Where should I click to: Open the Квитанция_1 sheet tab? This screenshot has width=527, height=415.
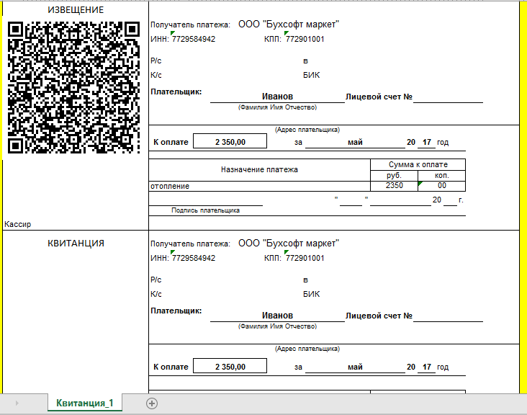tap(85, 403)
